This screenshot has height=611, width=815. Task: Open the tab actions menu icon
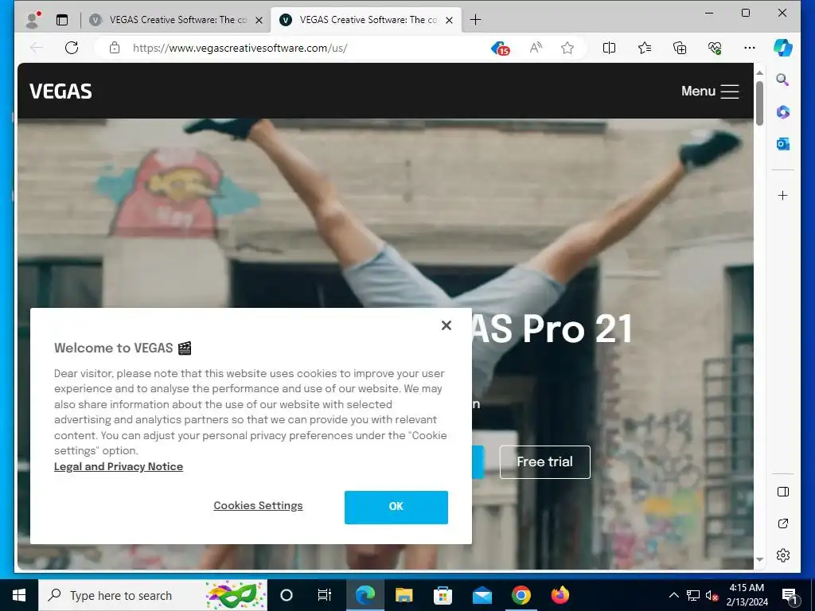point(62,20)
